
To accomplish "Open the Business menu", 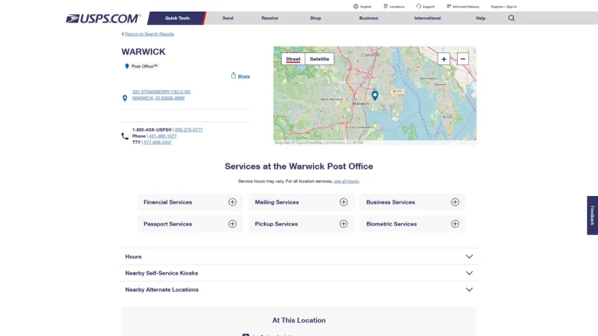I will 369,18.
